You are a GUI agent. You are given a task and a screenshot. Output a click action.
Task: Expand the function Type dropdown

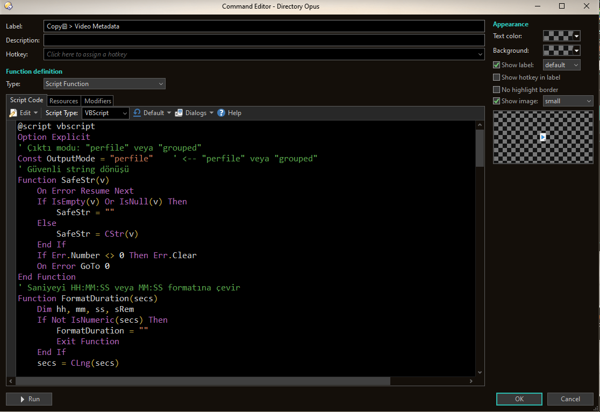click(104, 84)
